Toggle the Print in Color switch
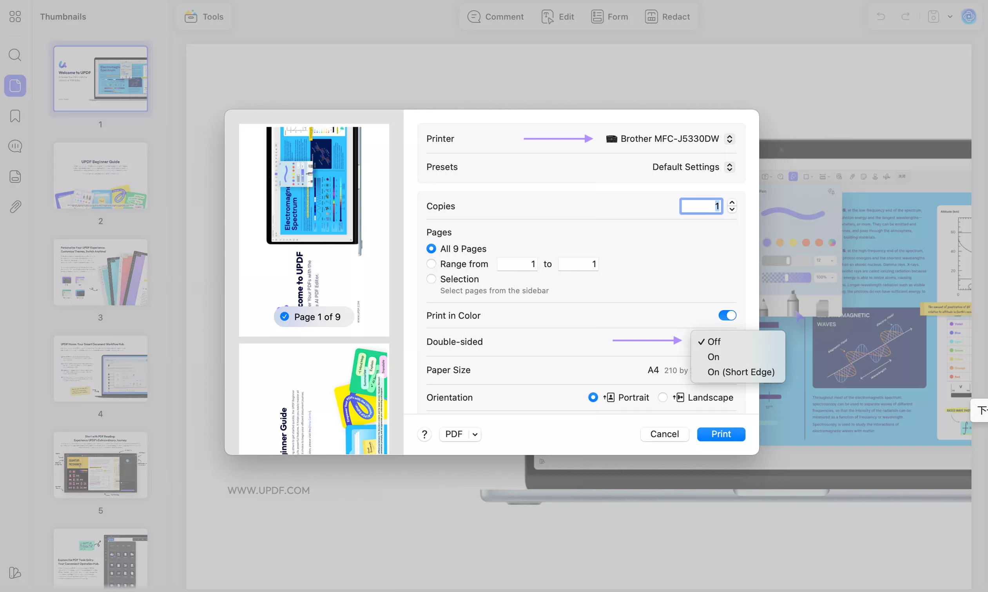Screen dimensions: 988x592 (727, 315)
